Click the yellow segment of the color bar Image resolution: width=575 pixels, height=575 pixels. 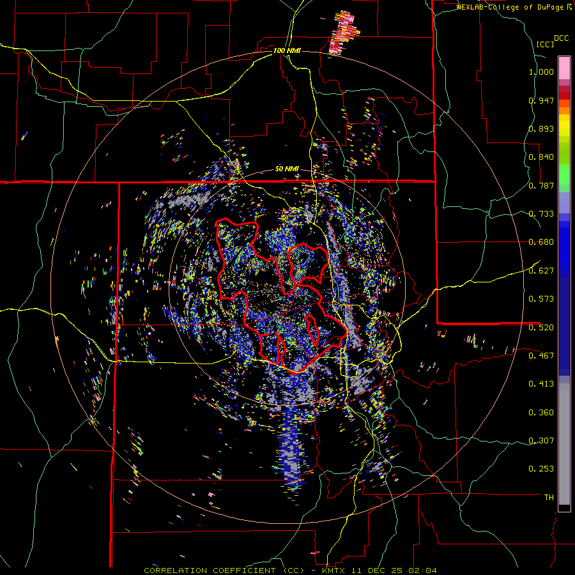564,126
